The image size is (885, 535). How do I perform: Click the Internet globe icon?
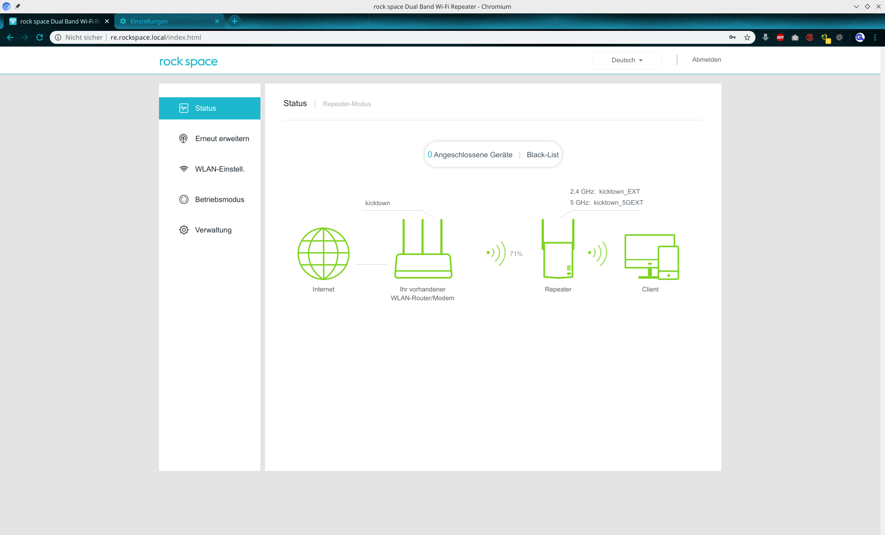click(324, 254)
